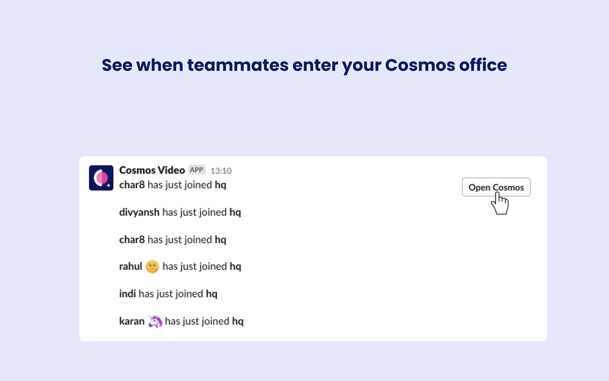The height and width of the screenshot is (381, 609).
Task: Click char8 in the topmost message
Action: (132, 185)
